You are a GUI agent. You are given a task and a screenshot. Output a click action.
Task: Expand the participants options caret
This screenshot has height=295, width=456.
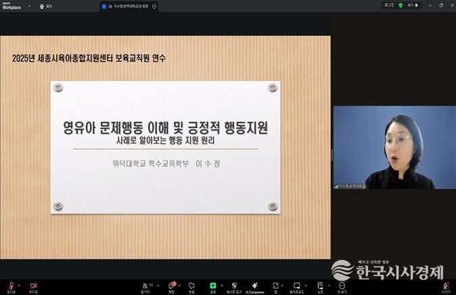tap(155, 284)
